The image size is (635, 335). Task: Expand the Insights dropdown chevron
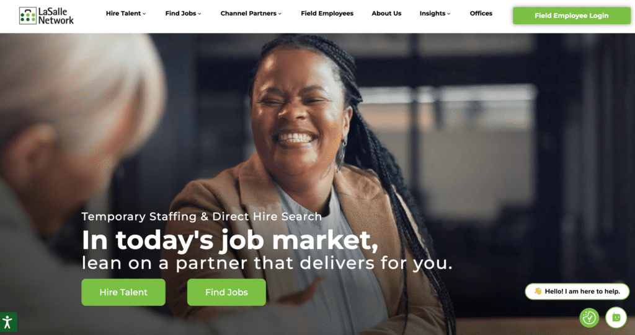pos(449,14)
